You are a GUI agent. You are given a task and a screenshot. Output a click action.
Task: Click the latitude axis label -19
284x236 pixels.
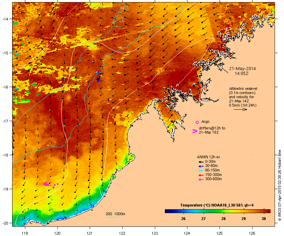pyautogui.click(x=5, y=189)
